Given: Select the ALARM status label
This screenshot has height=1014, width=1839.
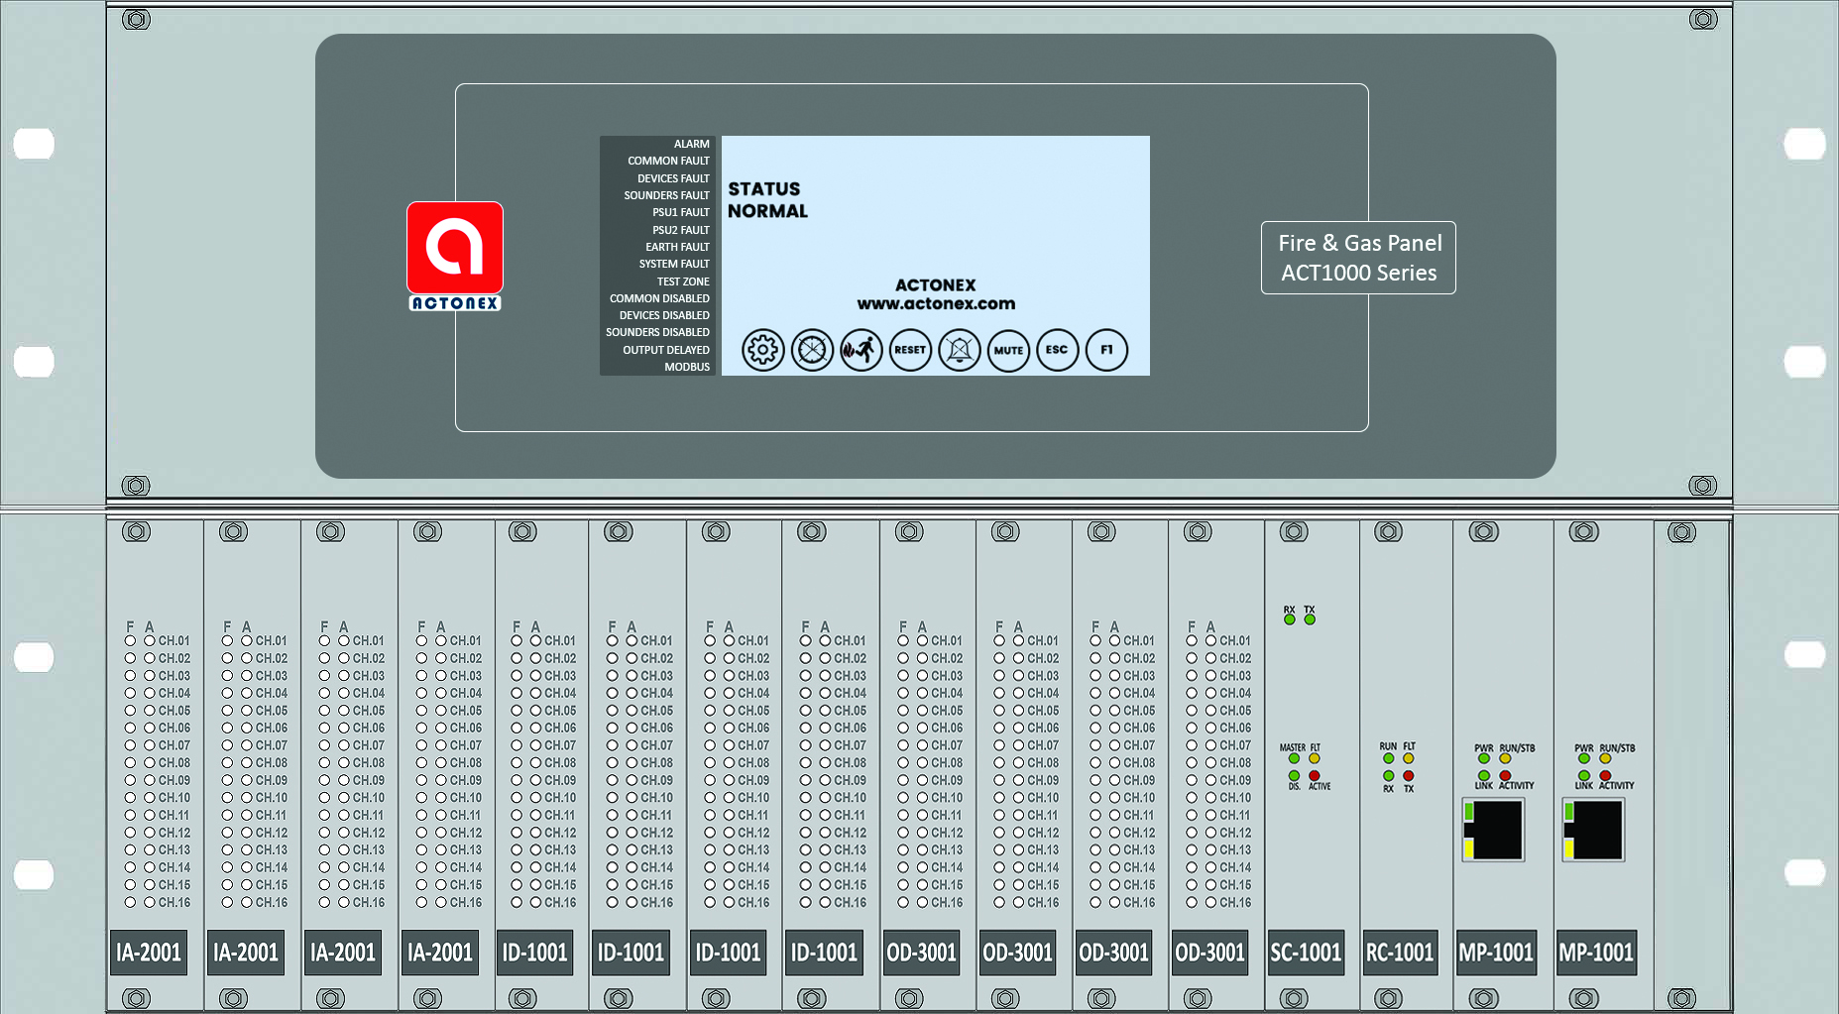Looking at the screenshot, I should tap(691, 144).
